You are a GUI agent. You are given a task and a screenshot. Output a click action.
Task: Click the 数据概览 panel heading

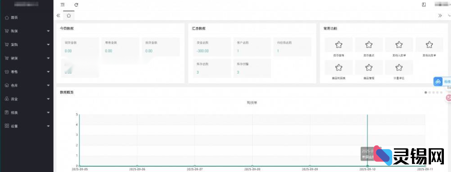(x=67, y=93)
